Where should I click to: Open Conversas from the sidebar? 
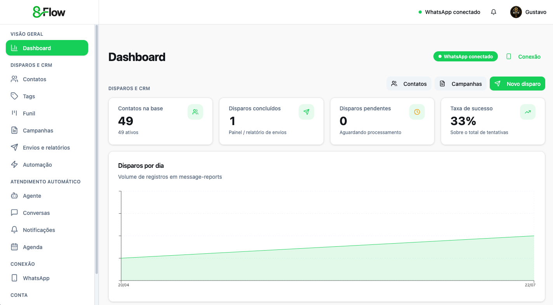(47, 213)
